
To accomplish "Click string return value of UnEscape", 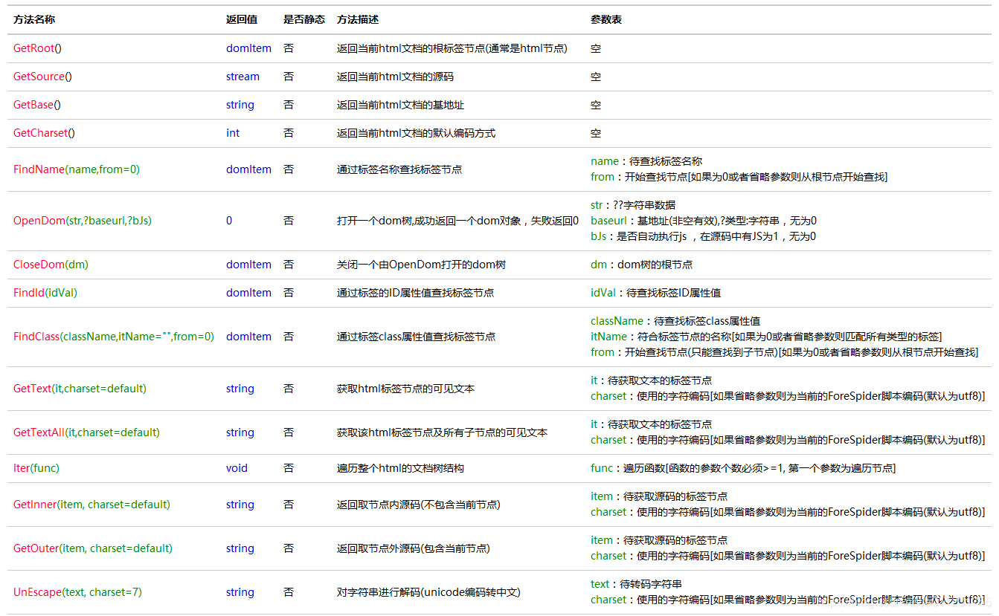I will (240, 592).
